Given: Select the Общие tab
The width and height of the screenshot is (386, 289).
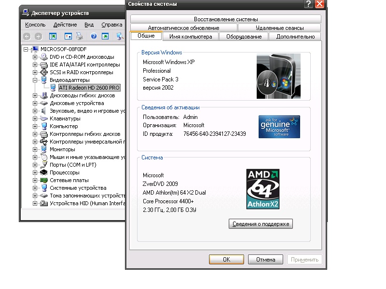Looking at the screenshot, I should (x=146, y=36).
